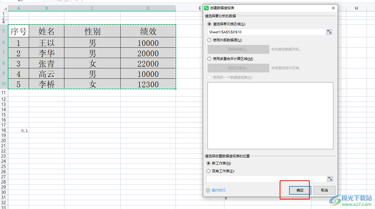
Task: Click the 绩效 header cell
Action: 148,31
